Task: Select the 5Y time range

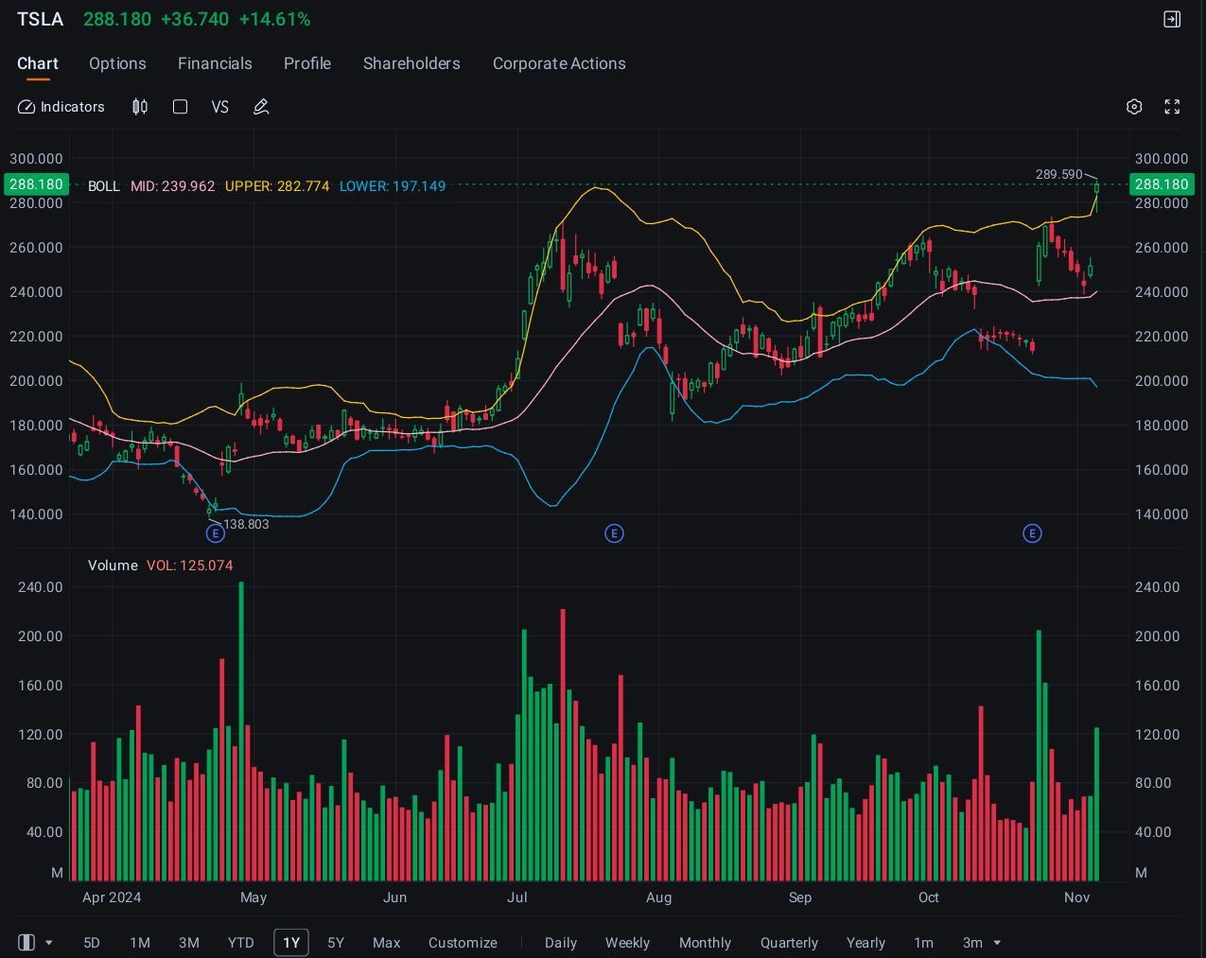Action: click(x=335, y=943)
